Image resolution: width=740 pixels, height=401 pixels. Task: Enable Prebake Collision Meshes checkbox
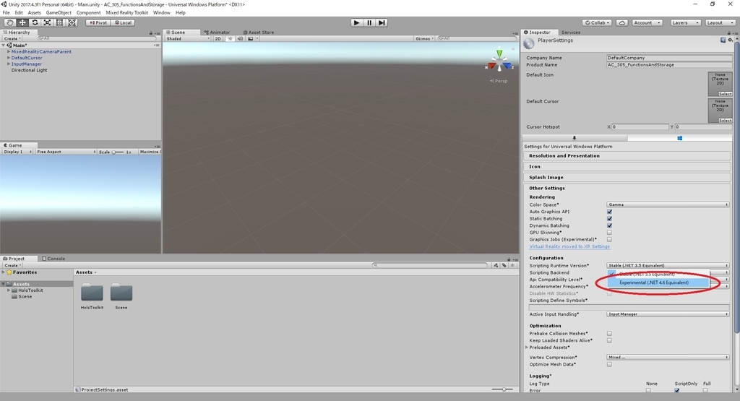(609, 334)
